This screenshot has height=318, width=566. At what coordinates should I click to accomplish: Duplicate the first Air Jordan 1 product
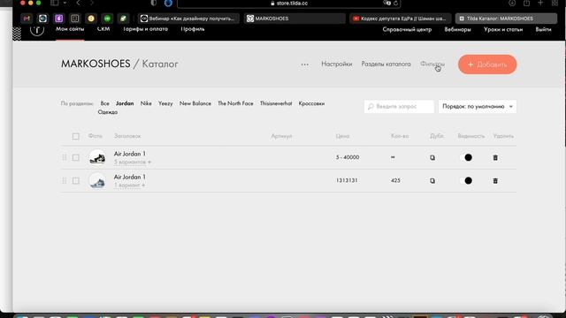click(x=432, y=158)
